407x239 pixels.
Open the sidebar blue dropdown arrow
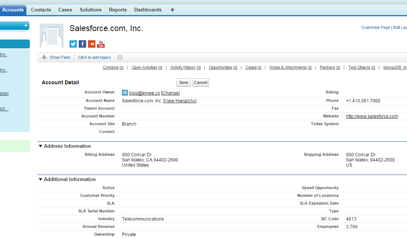pyautogui.click(x=26, y=26)
